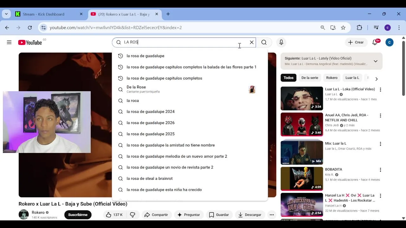Screen dimensions: 406x228
Task: Click the install app icon in address bar
Action: tap(333, 28)
